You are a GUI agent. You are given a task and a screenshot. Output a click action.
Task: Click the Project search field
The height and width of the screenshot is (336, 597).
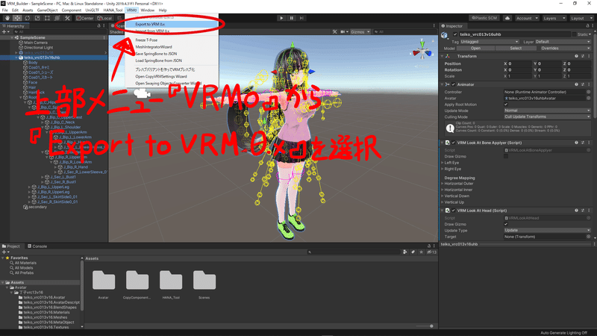coord(353,252)
